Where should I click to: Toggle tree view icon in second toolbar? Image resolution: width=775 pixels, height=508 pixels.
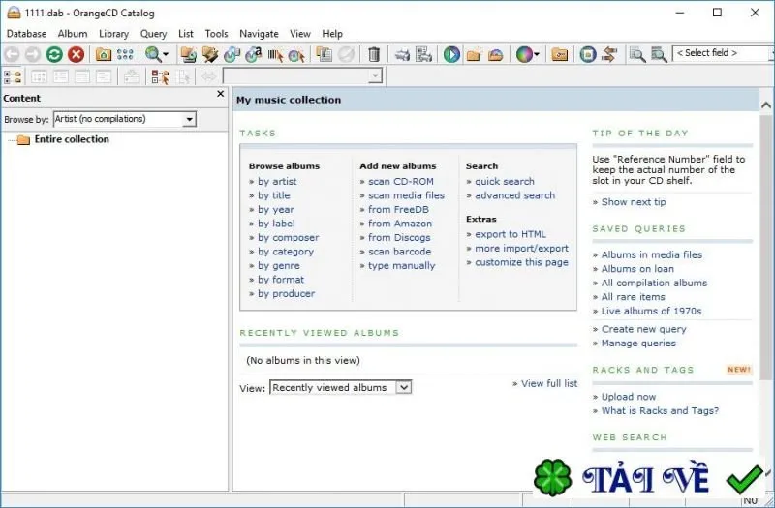tap(13, 77)
